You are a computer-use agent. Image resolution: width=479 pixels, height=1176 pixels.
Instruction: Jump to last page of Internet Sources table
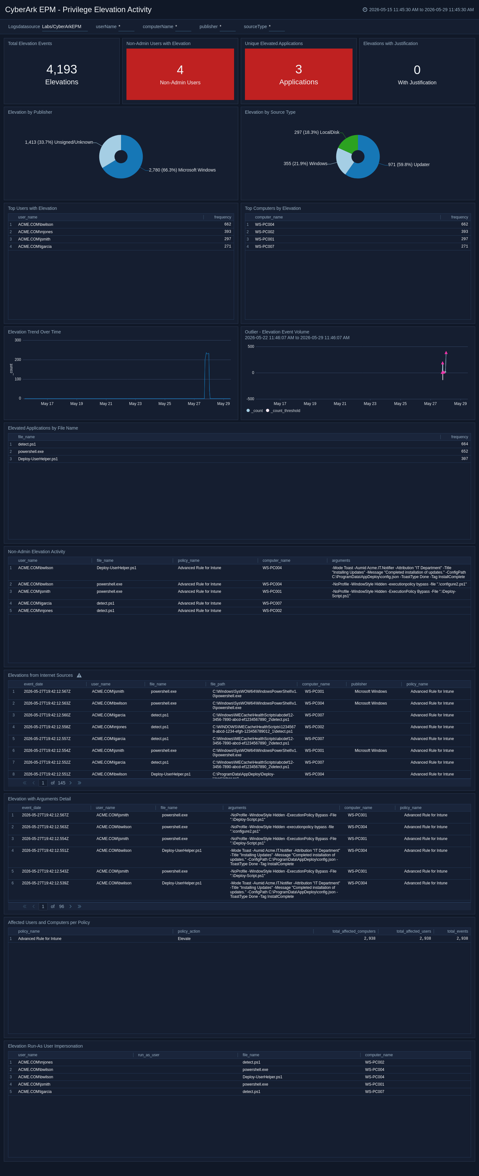80,783
